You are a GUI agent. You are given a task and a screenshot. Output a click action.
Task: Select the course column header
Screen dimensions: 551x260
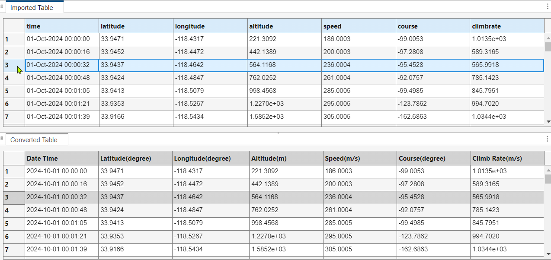[433, 26]
